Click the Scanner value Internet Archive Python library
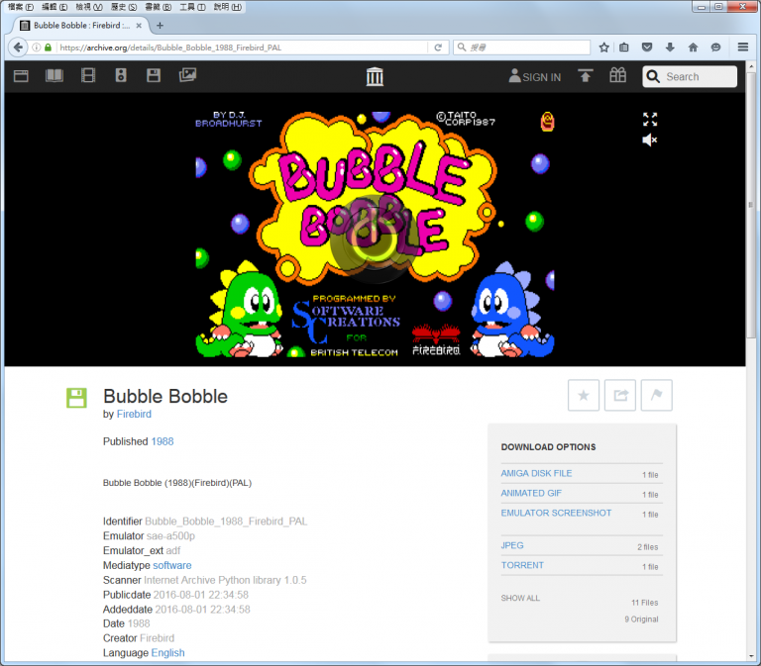The height and width of the screenshot is (666, 761). point(225,580)
